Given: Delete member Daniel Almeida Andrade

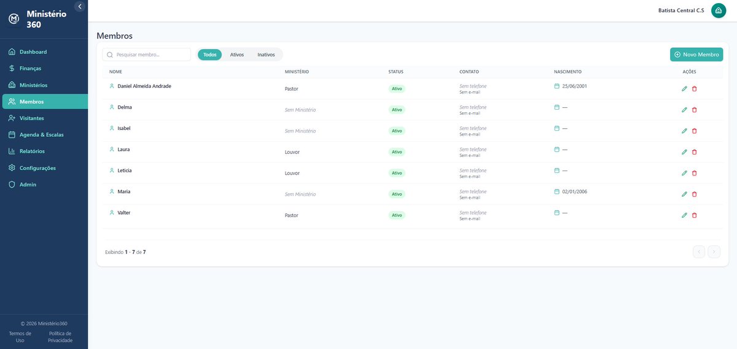Looking at the screenshot, I should coord(695,89).
